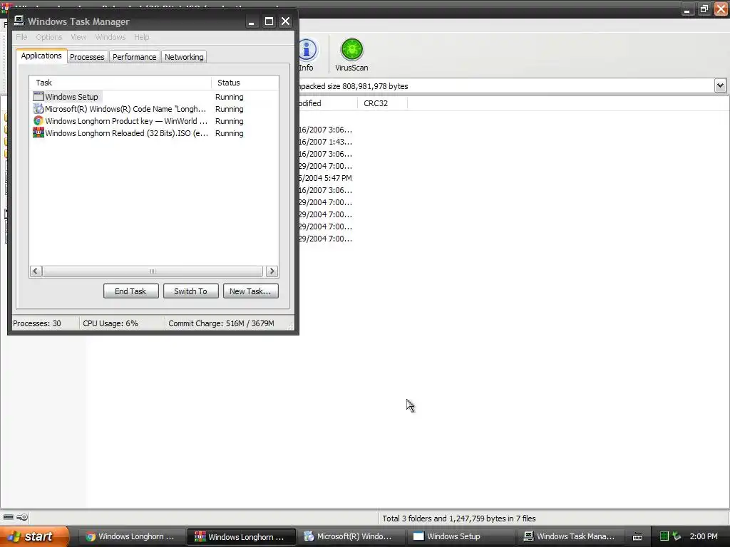
Task: Switch to the Networking tab
Action: coord(184,57)
